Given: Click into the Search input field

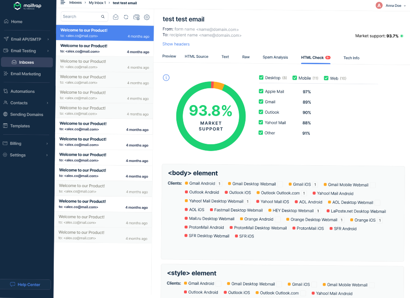Looking at the screenshot, I should 80,17.
